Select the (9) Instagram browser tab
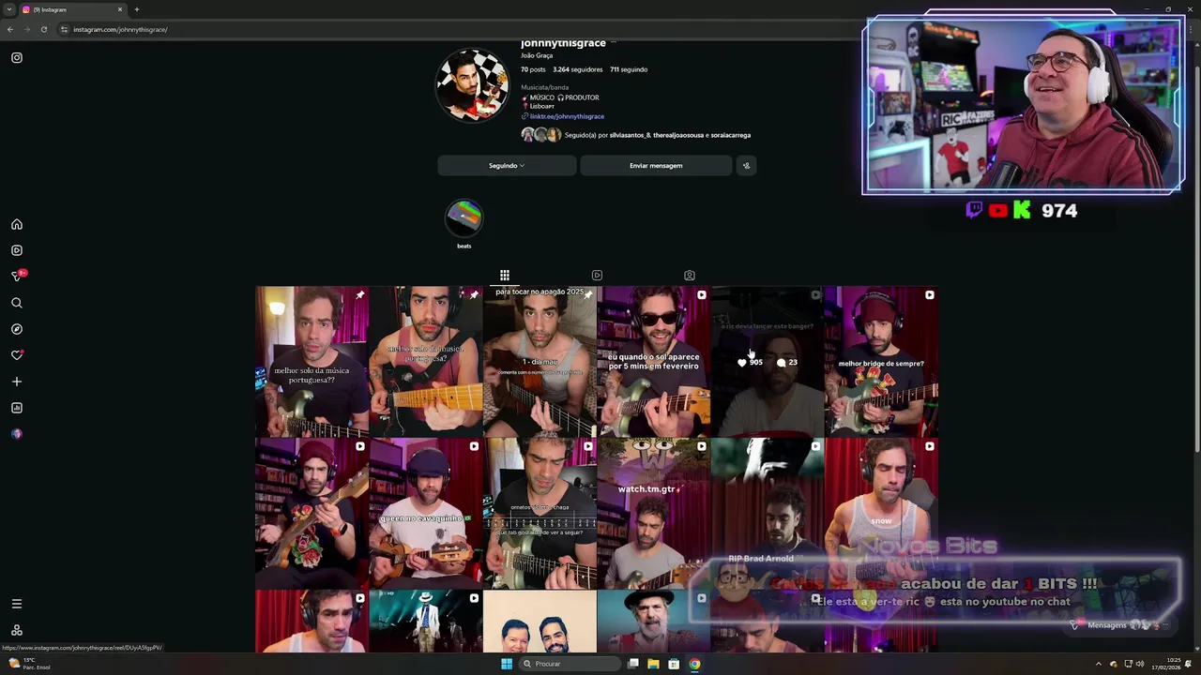The image size is (1201, 675). click(70, 9)
